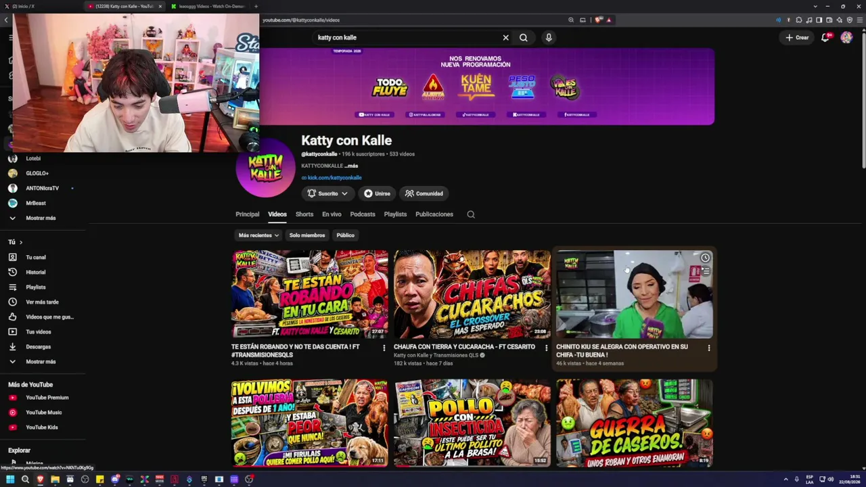The width and height of the screenshot is (866, 487).
Task: Select the Videos channel tab
Action: (x=277, y=214)
